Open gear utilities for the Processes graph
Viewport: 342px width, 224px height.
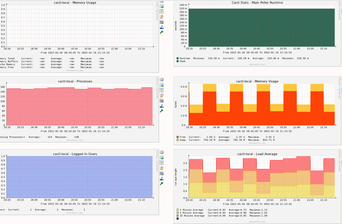pyautogui.click(x=162, y=79)
